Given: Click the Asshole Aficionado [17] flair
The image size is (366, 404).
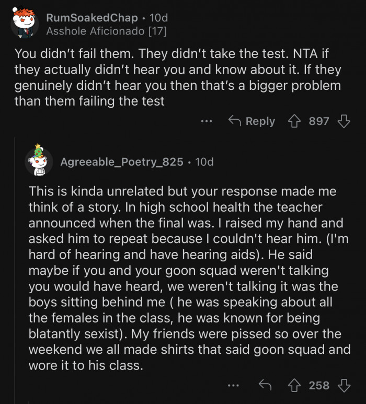Looking at the screenshot, I should coord(106,31).
